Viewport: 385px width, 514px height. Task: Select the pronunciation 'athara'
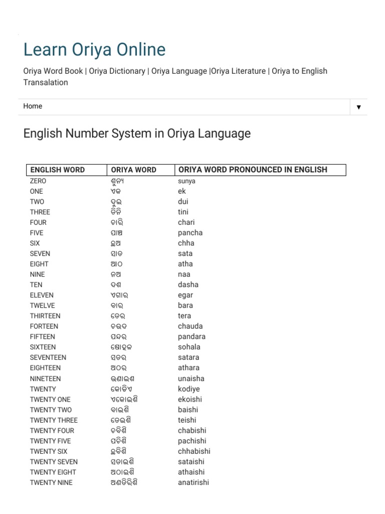pyautogui.click(x=188, y=368)
